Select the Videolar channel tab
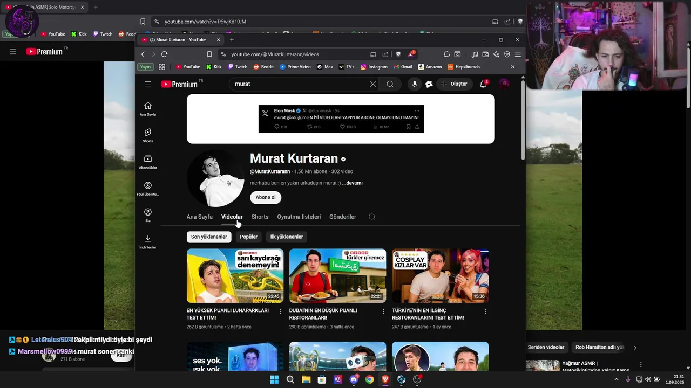The image size is (691, 388). coord(232,217)
